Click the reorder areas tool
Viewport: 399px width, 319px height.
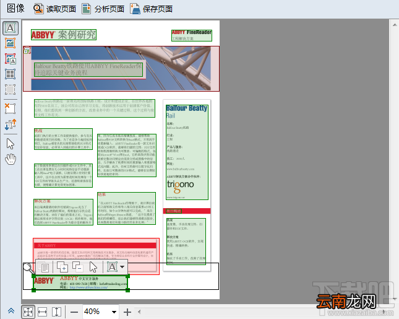(11, 125)
